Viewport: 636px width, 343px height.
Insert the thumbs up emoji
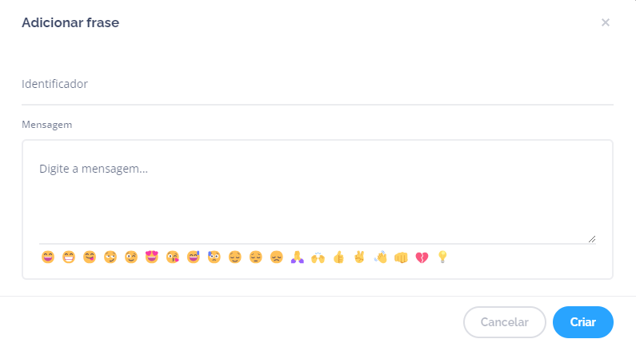(x=338, y=257)
